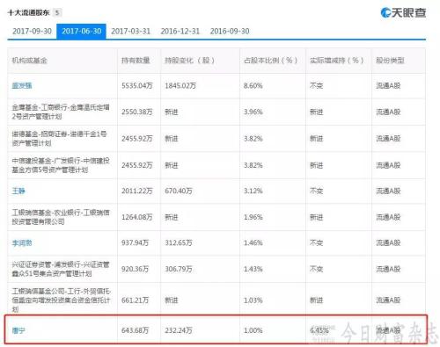Click the fund name in the 1264.08万 row

click(61, 217)
